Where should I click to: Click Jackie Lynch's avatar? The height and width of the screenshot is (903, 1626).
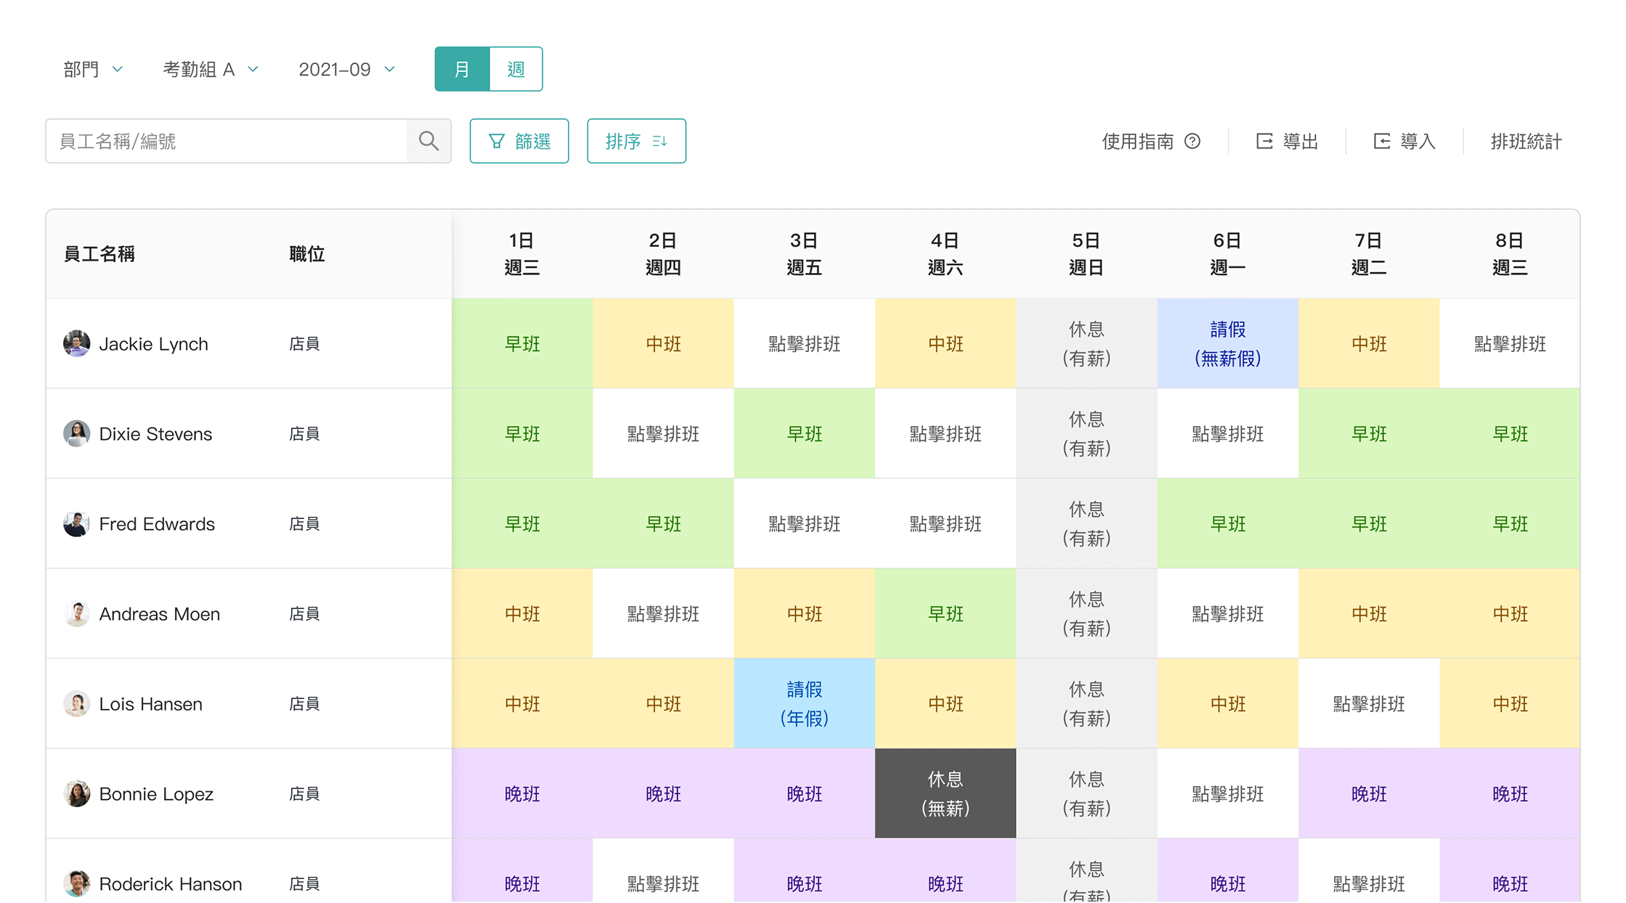[76, 343]
